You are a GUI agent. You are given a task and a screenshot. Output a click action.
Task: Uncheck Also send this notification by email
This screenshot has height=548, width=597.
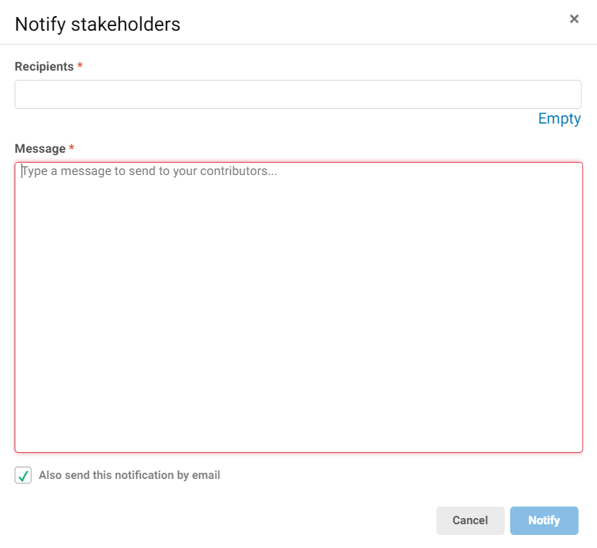[23, 476]
